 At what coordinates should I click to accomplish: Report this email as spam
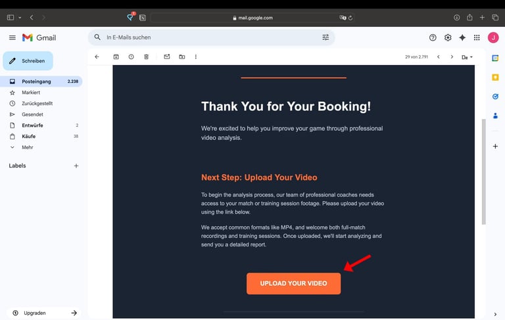(131, 57)
